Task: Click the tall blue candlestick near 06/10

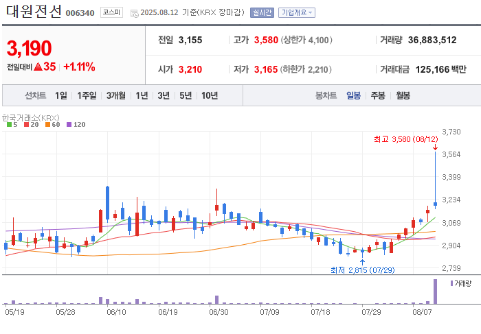Action: pyautogui.click(x=107, y=203)
